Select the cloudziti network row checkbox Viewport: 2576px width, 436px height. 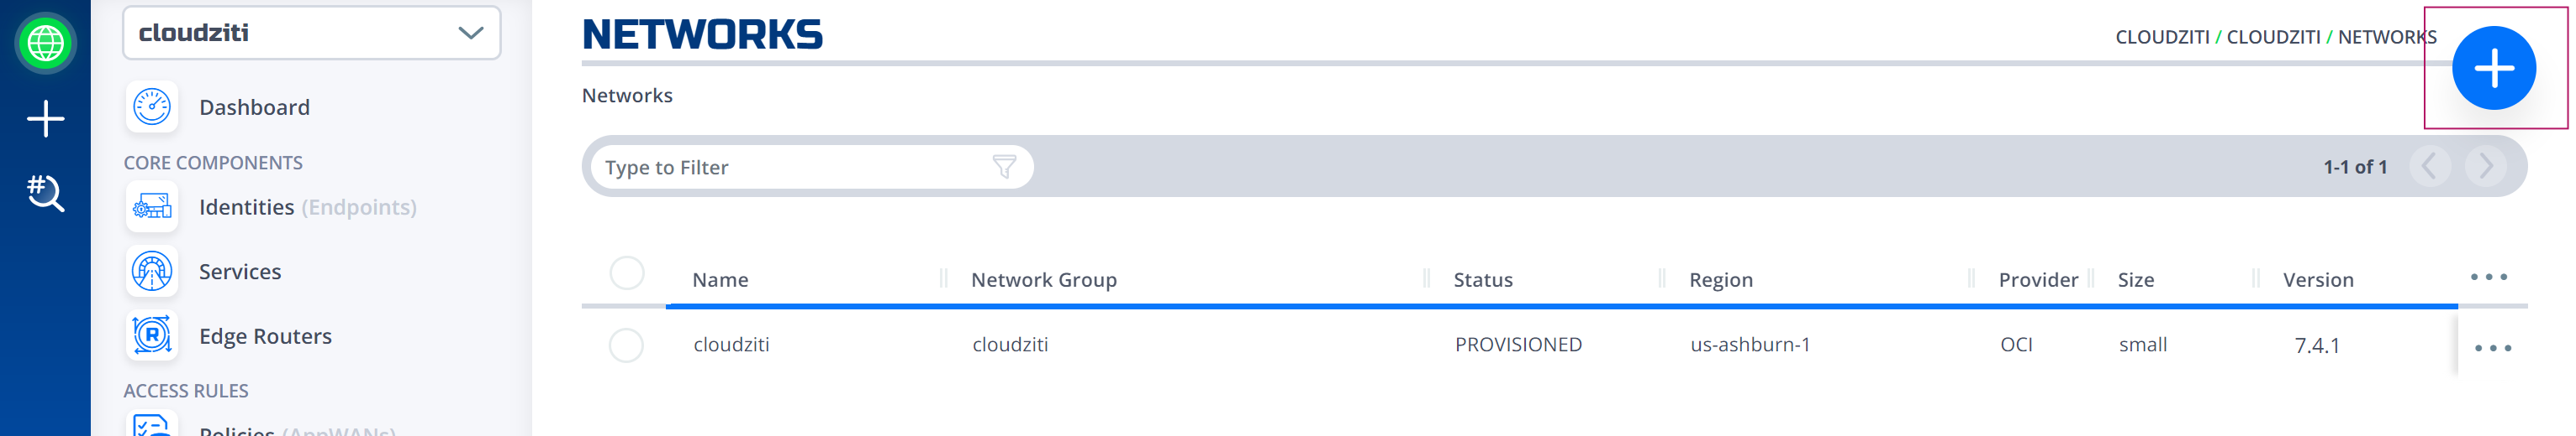click(x=626, y=345)
